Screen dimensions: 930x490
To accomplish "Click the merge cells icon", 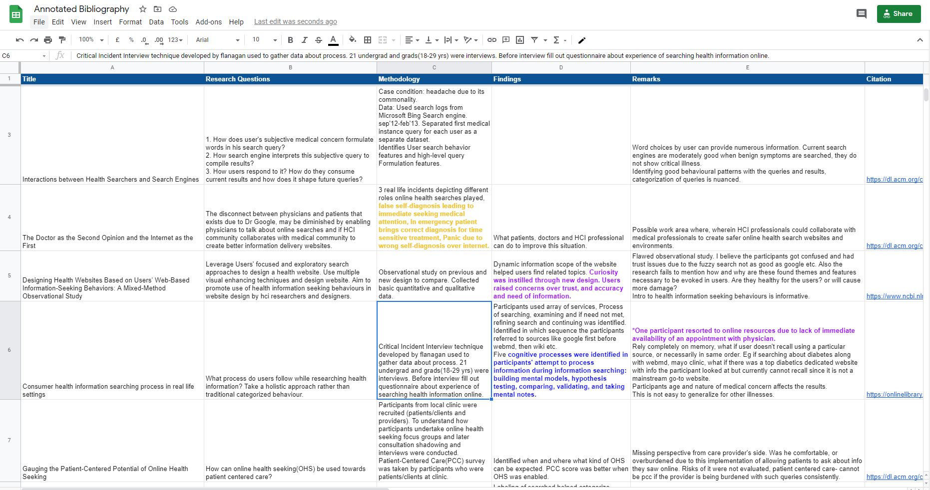I will pyautogui.click(x=383, y=40).
